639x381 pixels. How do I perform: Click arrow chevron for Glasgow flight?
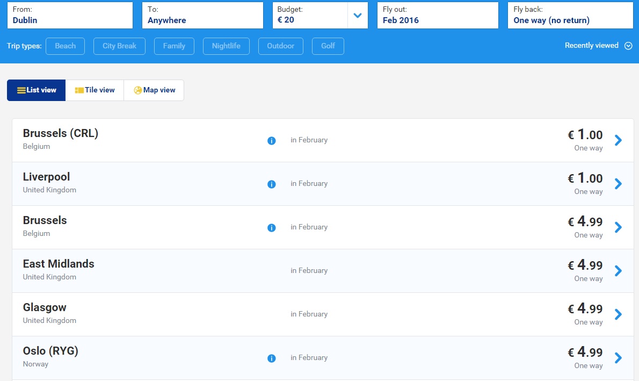pyautogui.click(x=618, y=314)
